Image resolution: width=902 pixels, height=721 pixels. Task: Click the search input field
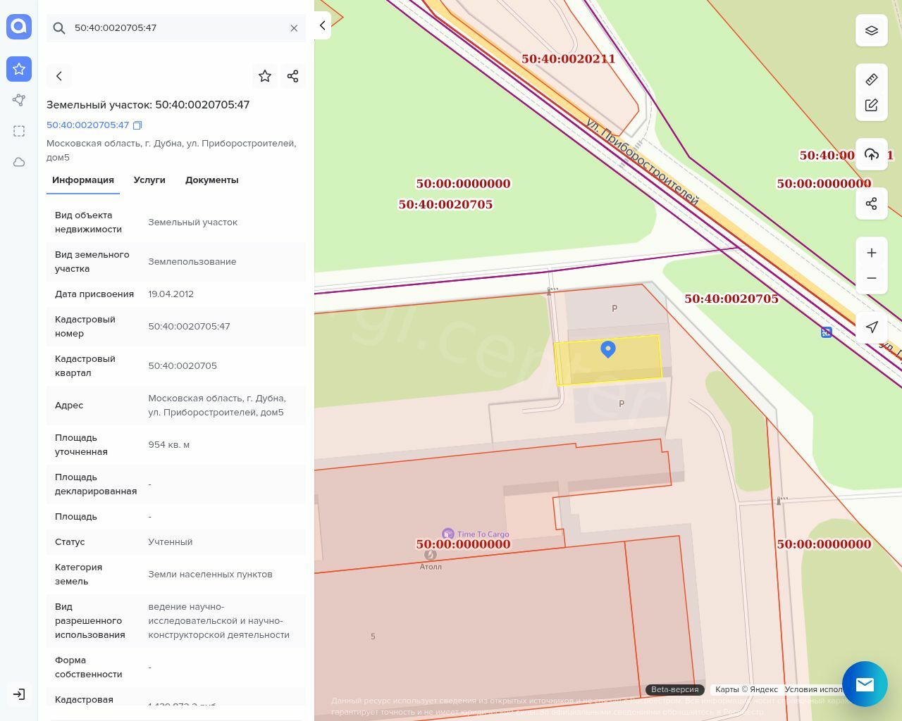point(176,28)
